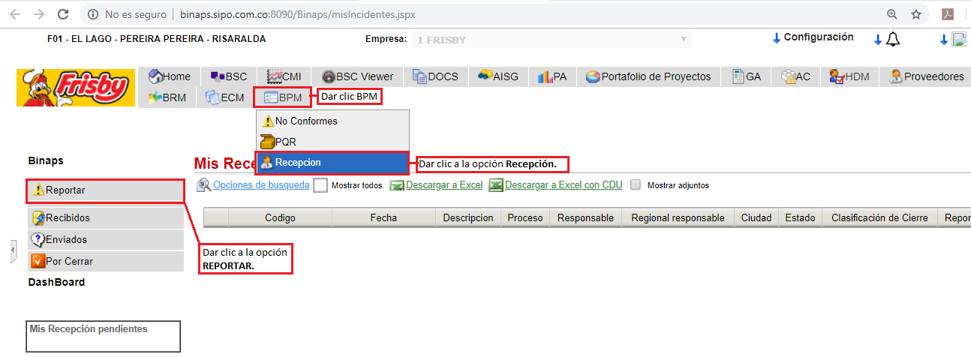Sort by the Fecha column header
The image size is (971, 357).
click(x=383, y=217)
